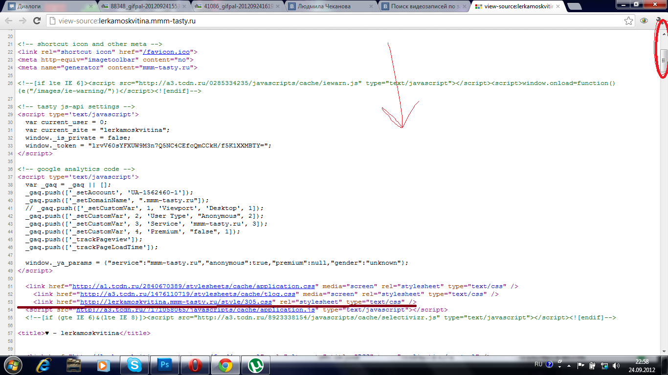
Task: Click the power icon in the tray
Action: click(593, 365)
